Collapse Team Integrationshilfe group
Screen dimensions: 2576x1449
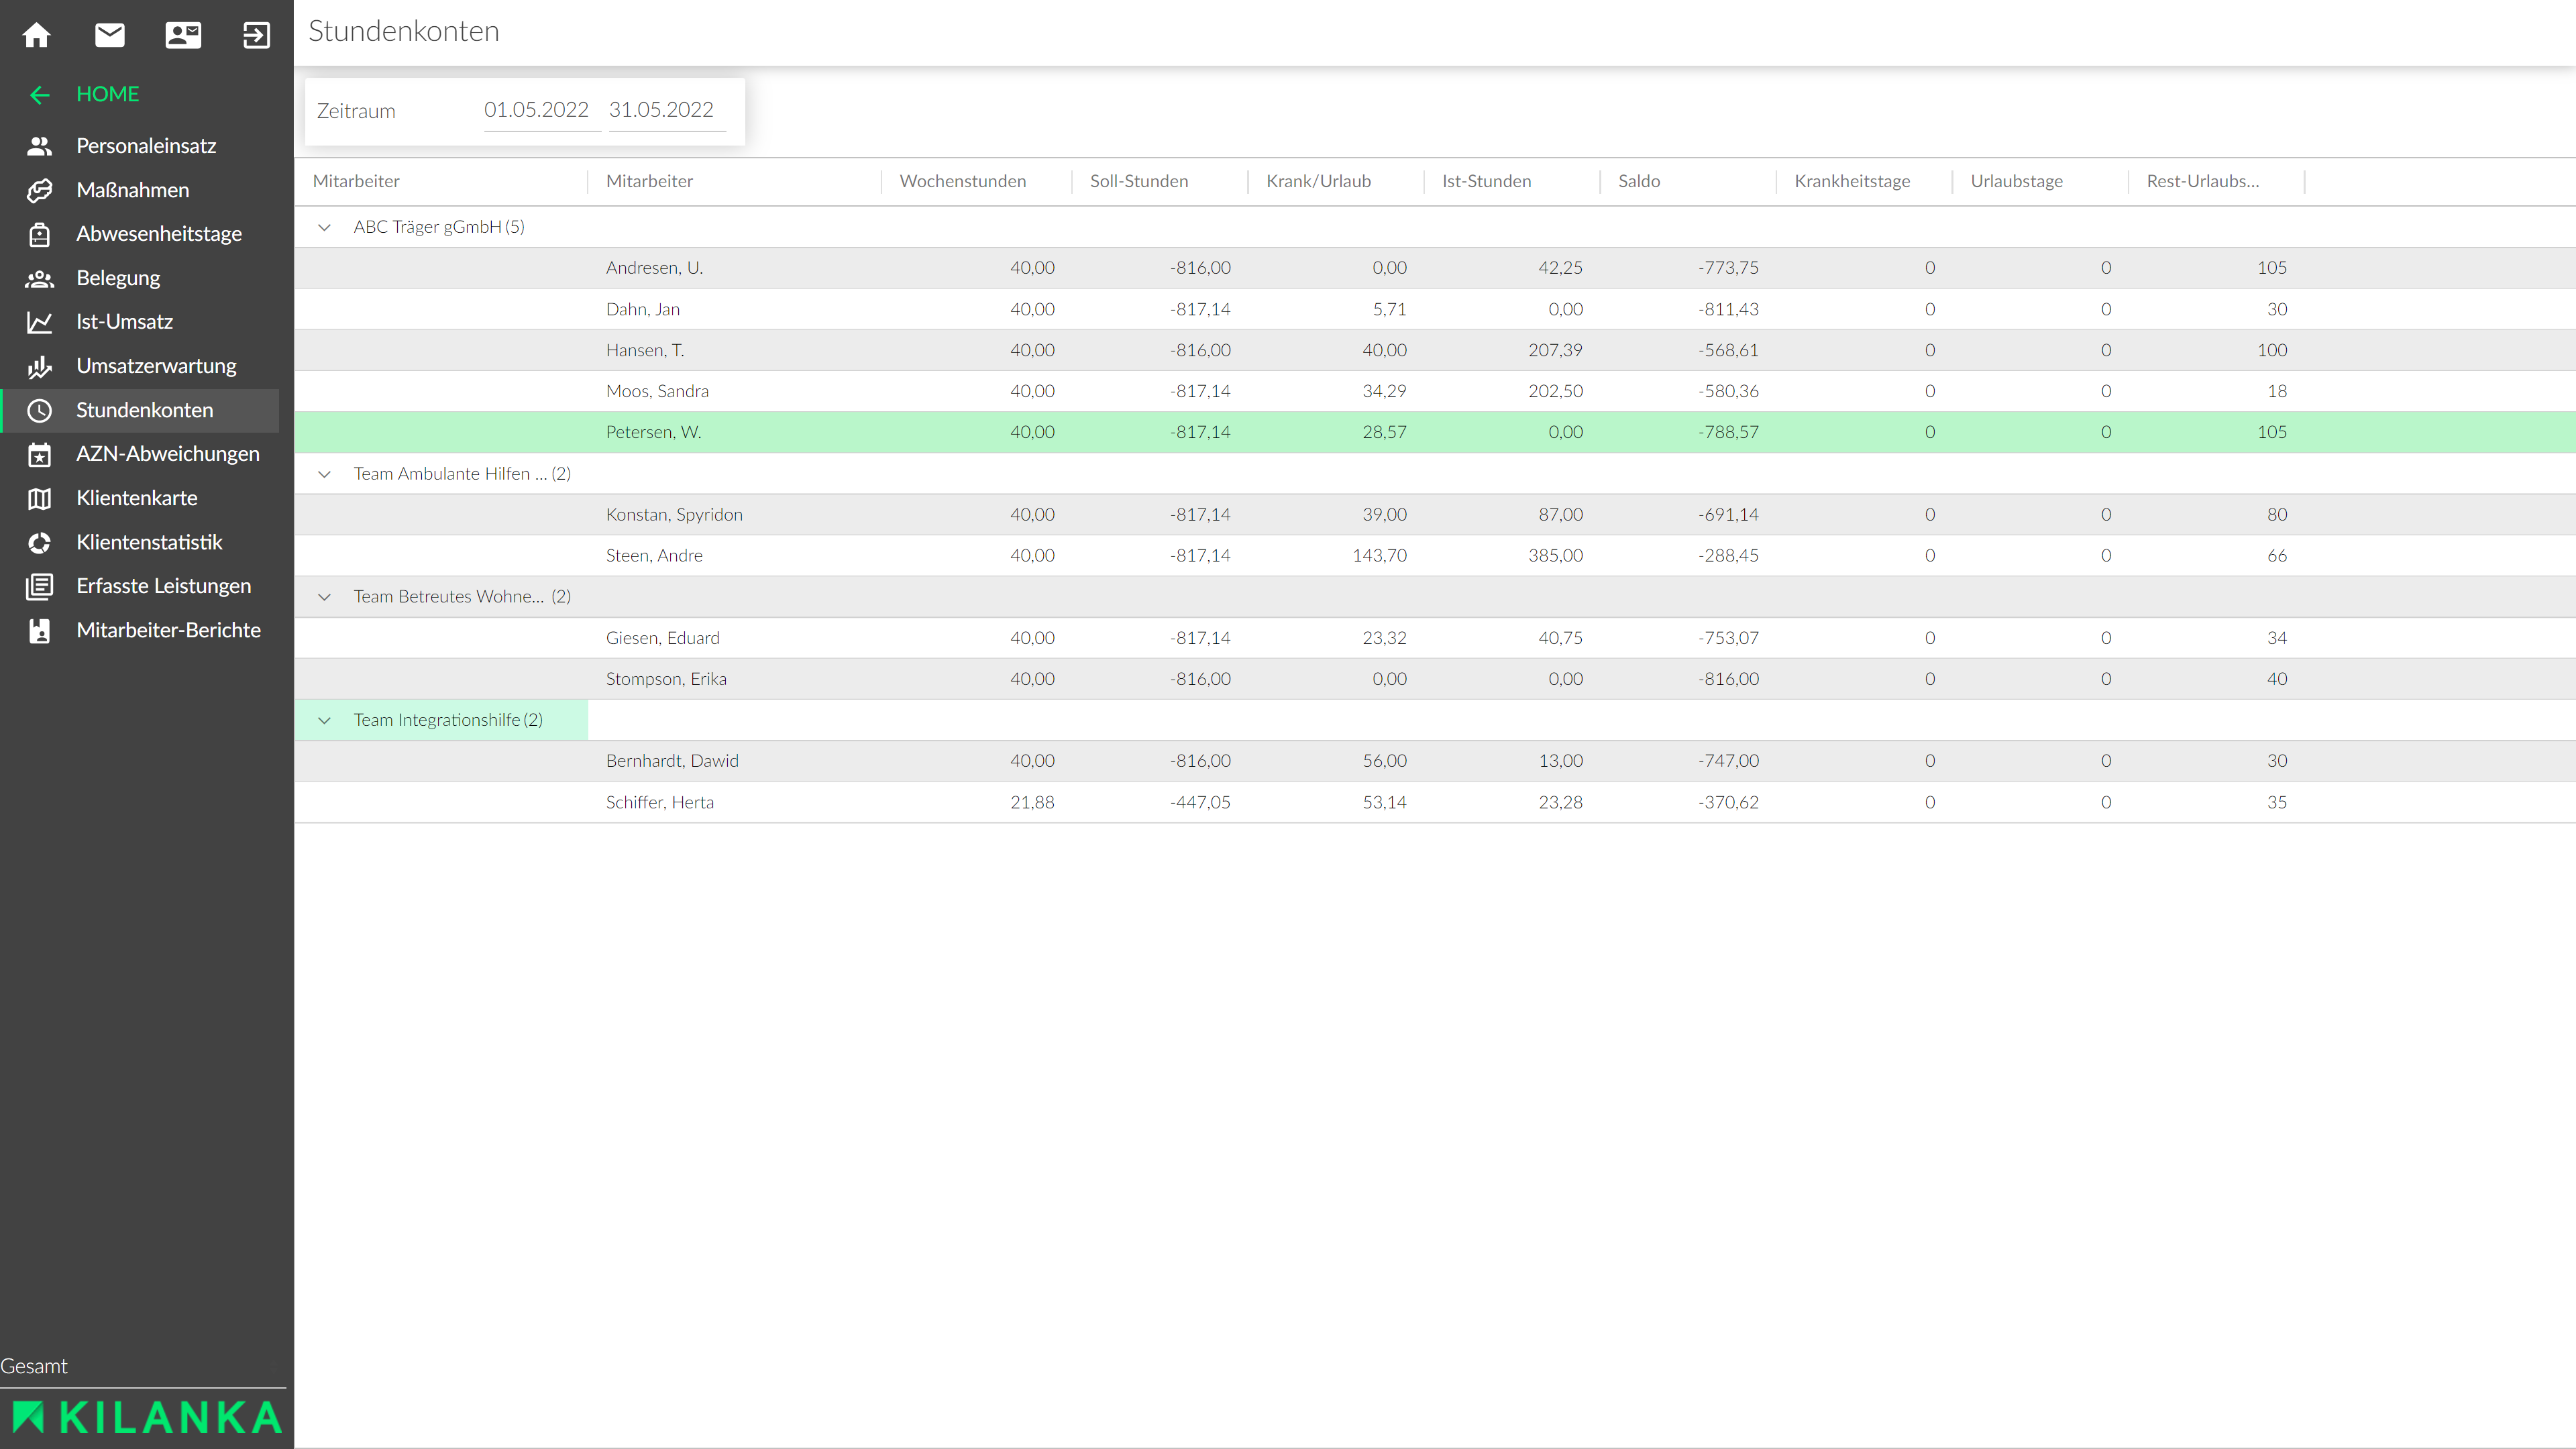(x=324, y=720)
